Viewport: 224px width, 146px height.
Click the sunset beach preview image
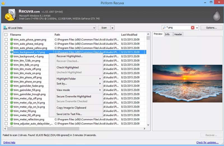click(187, 84)
